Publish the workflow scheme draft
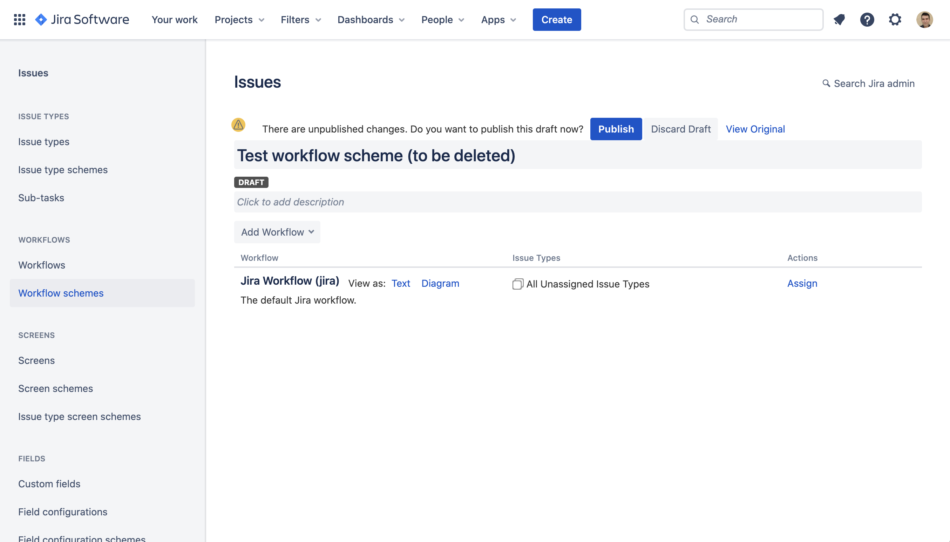 616,129
